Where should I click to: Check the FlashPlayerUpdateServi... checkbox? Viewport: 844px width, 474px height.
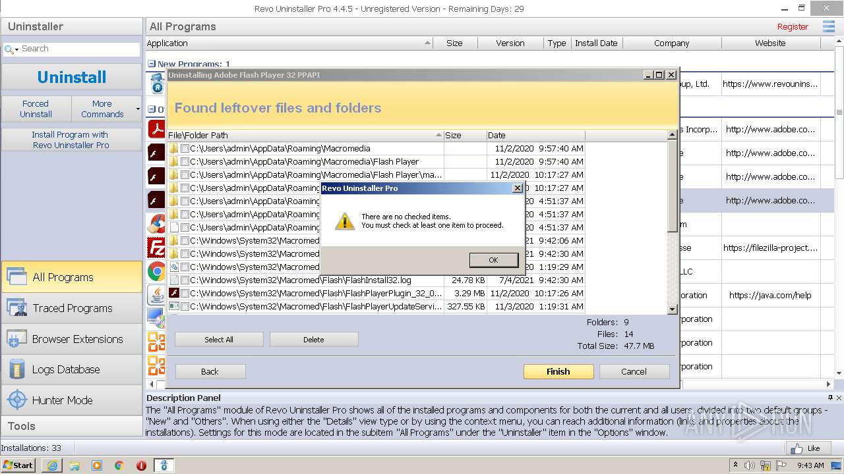click(x=185, y=307)
